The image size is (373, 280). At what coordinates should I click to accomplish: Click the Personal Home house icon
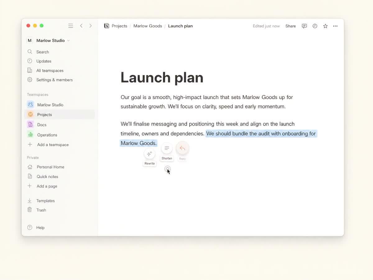coord(30,167)
